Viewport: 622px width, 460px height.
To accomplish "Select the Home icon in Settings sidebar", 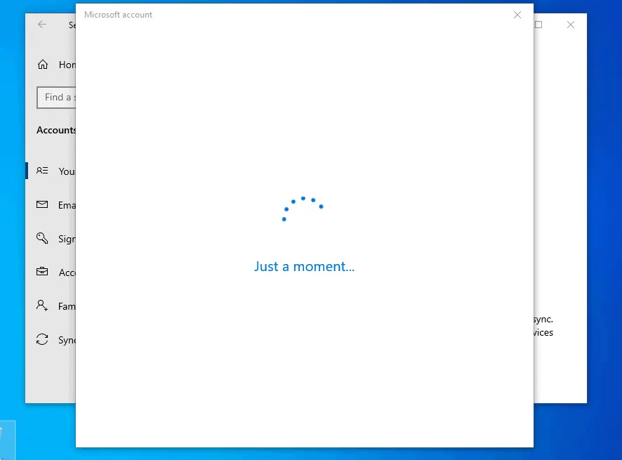I will pyautogui.click(x=42, y=64).
